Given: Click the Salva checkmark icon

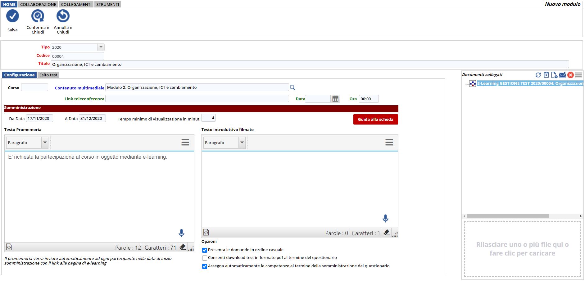Looking at the screenshot, I should [x=12, y=16].
